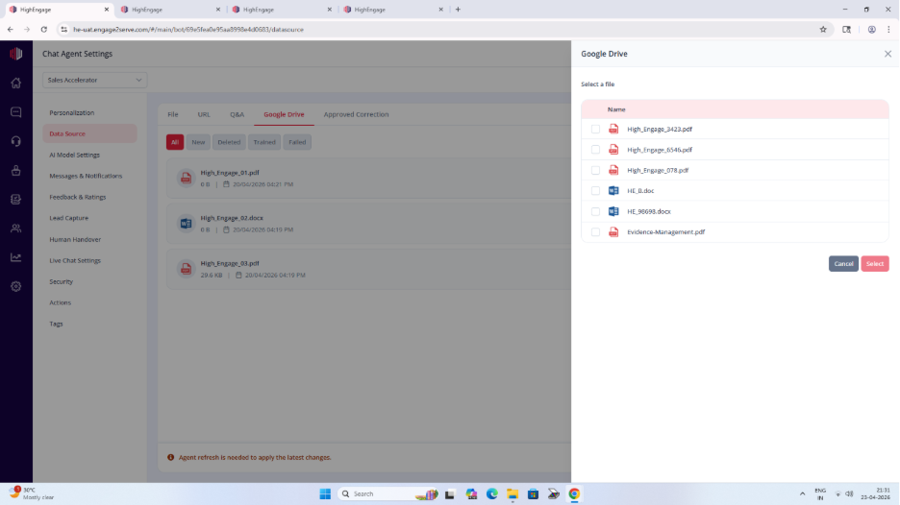Viewport: 900px width, 505px height.
Task: Open File Explorer from taskbar
Action: (512, 493)
